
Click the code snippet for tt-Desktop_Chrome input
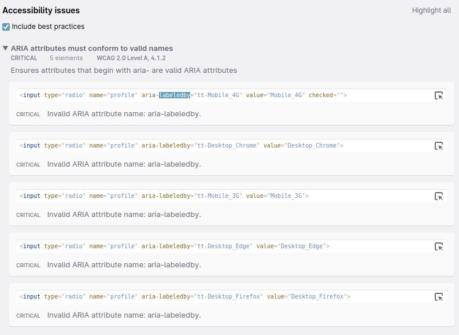[182, 146]
